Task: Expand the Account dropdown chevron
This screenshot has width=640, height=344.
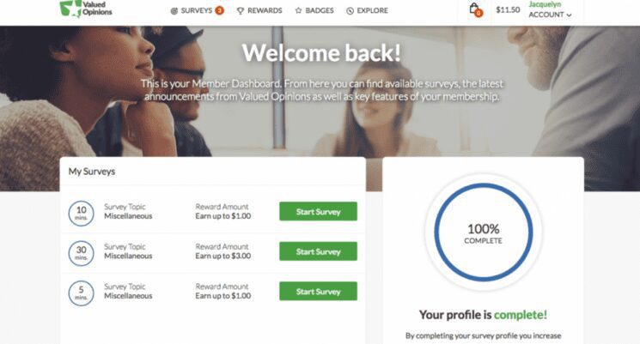Action: tap(569, 15)
